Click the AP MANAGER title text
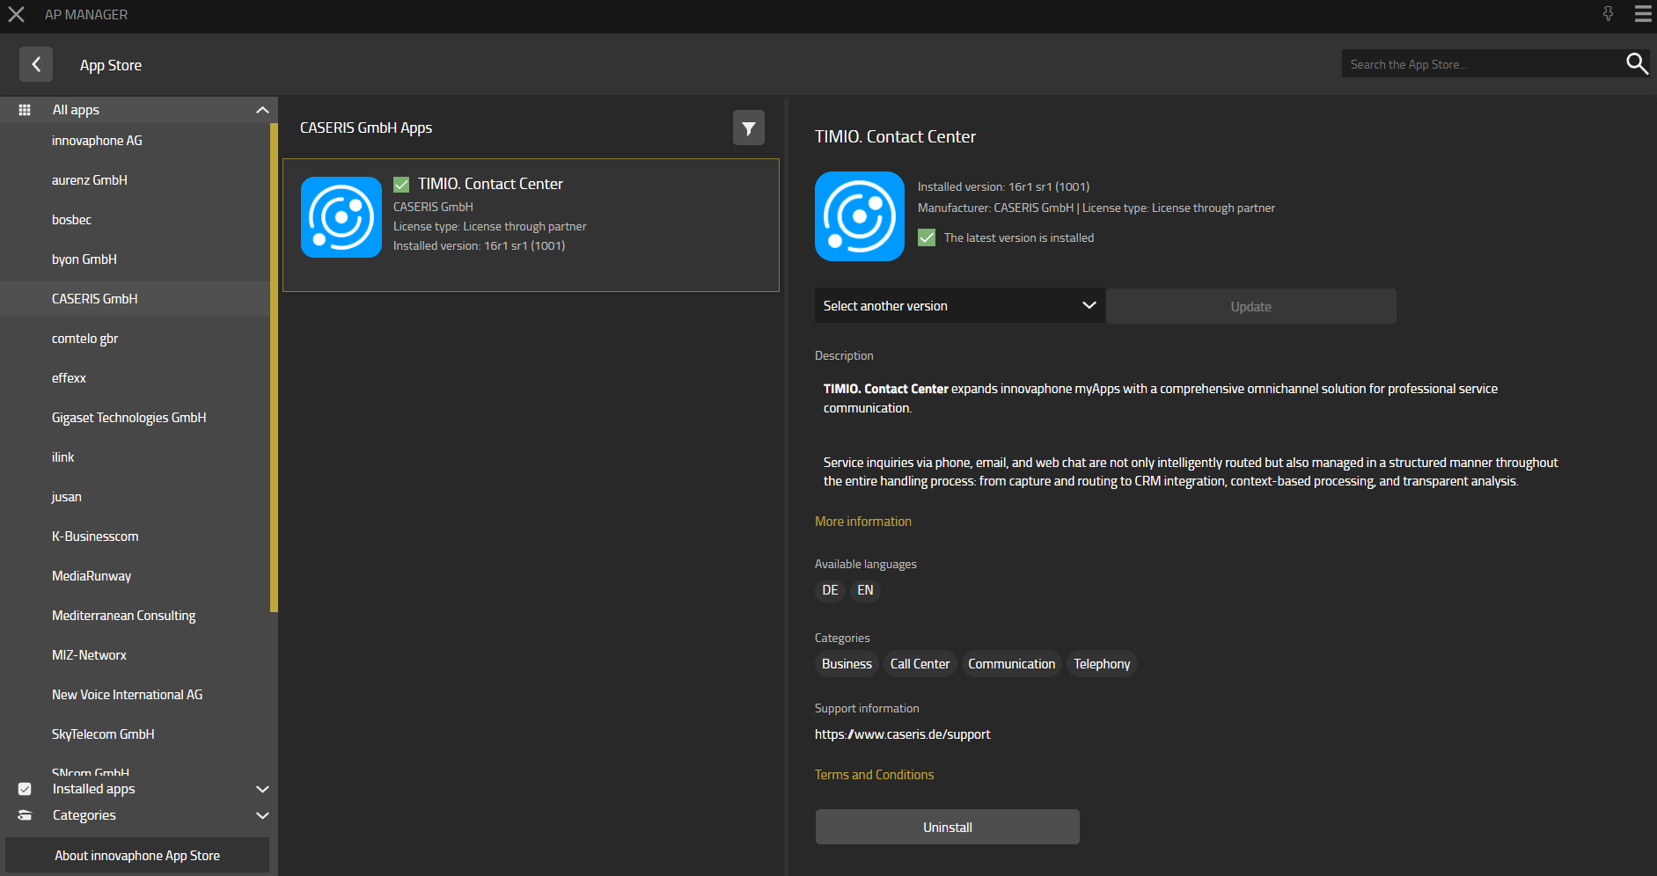This screenshot has width=1657, height=876. (86, 15)
